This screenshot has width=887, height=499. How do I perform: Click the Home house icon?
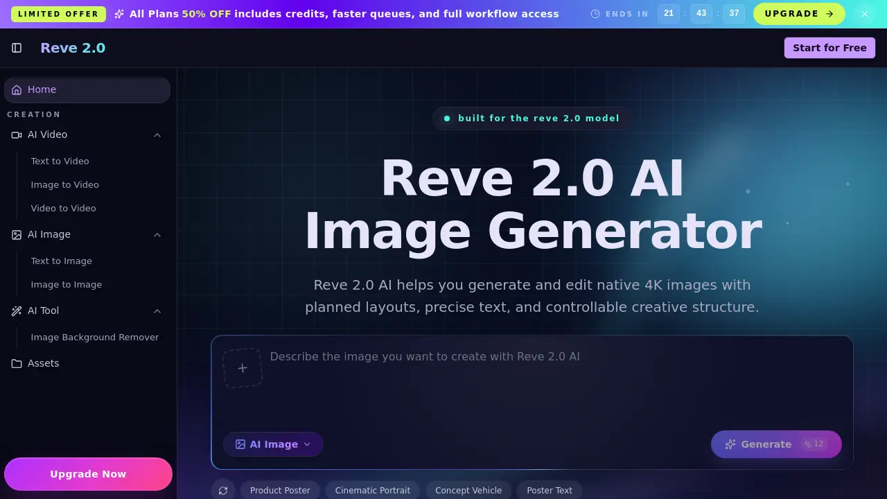click(17, 90)
